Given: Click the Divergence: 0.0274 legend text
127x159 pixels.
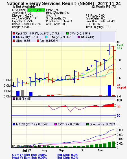Looking at the screenshot, I should pos(102,124).
